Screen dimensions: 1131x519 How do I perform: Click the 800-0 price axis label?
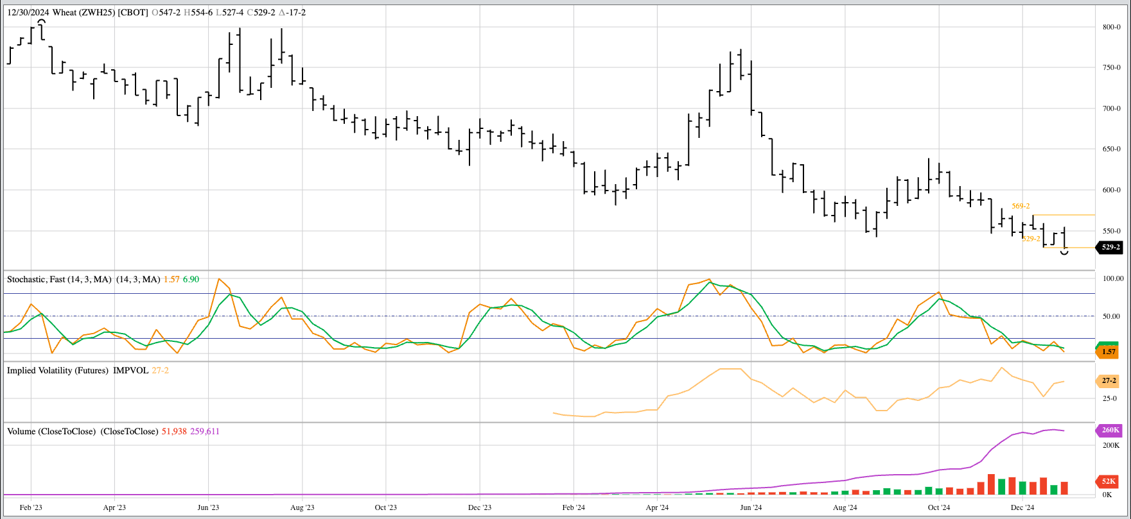point(1111,27)
